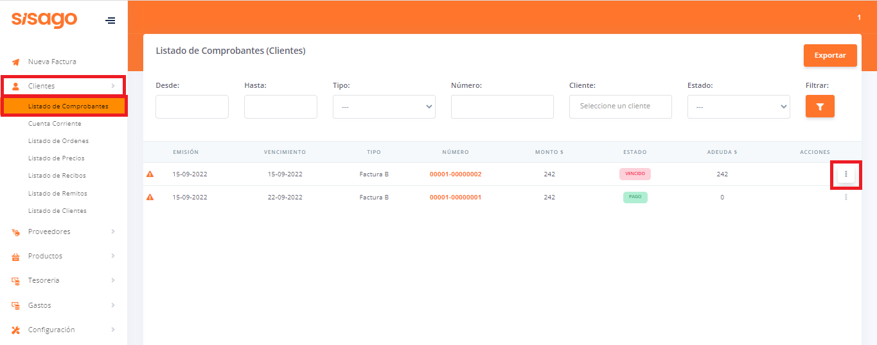
Task: Click the Proveedores truck icon
Action: point(16,232)
